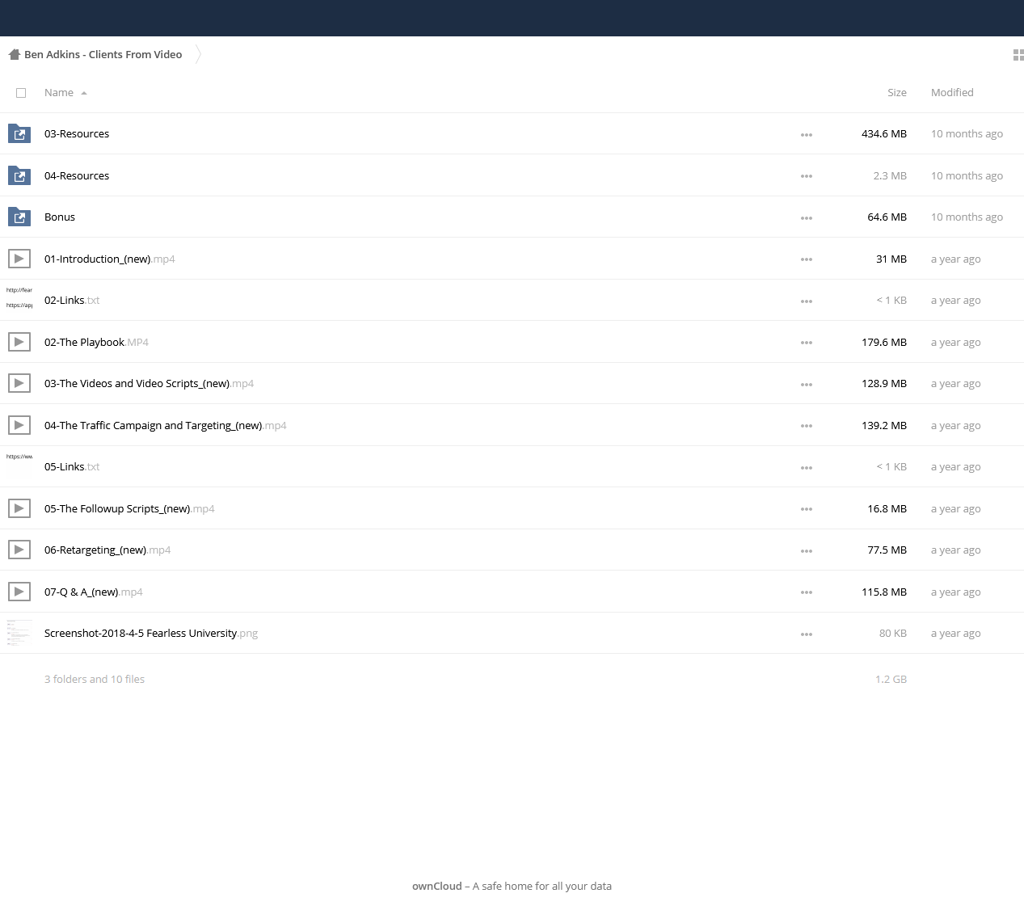
Task: Toggle the select all files checkbox
Action: tap(21, 93)
